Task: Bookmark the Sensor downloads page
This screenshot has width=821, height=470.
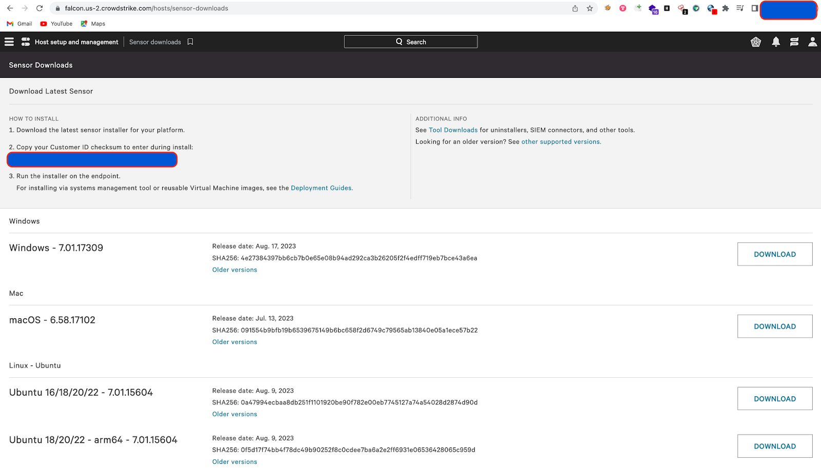Action: tap(190, 42)
